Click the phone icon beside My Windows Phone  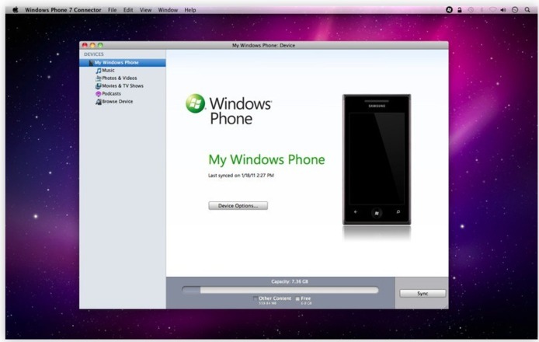pos(91,63)
